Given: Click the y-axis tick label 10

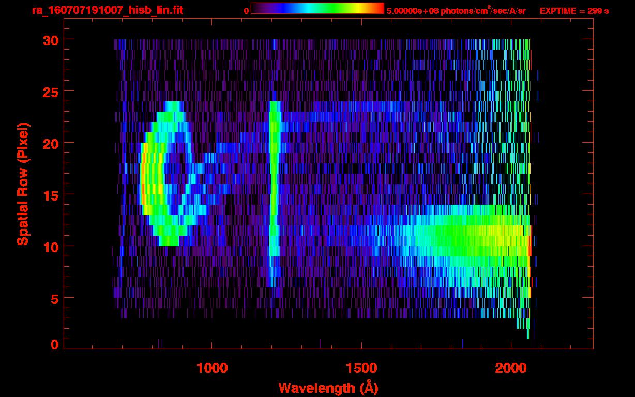Looking at the screenshot, I should tap(51, 247).
